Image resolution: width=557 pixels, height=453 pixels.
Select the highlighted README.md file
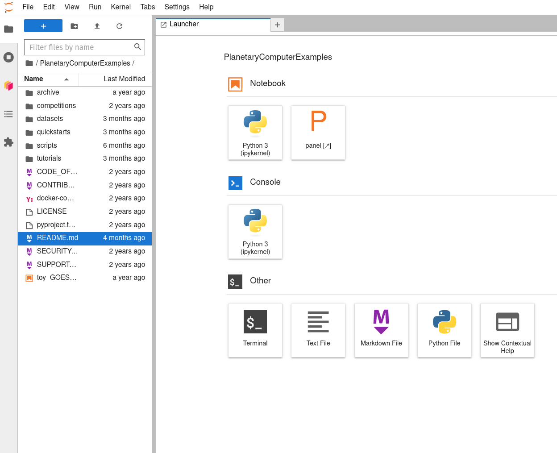(x=85, y=238)
